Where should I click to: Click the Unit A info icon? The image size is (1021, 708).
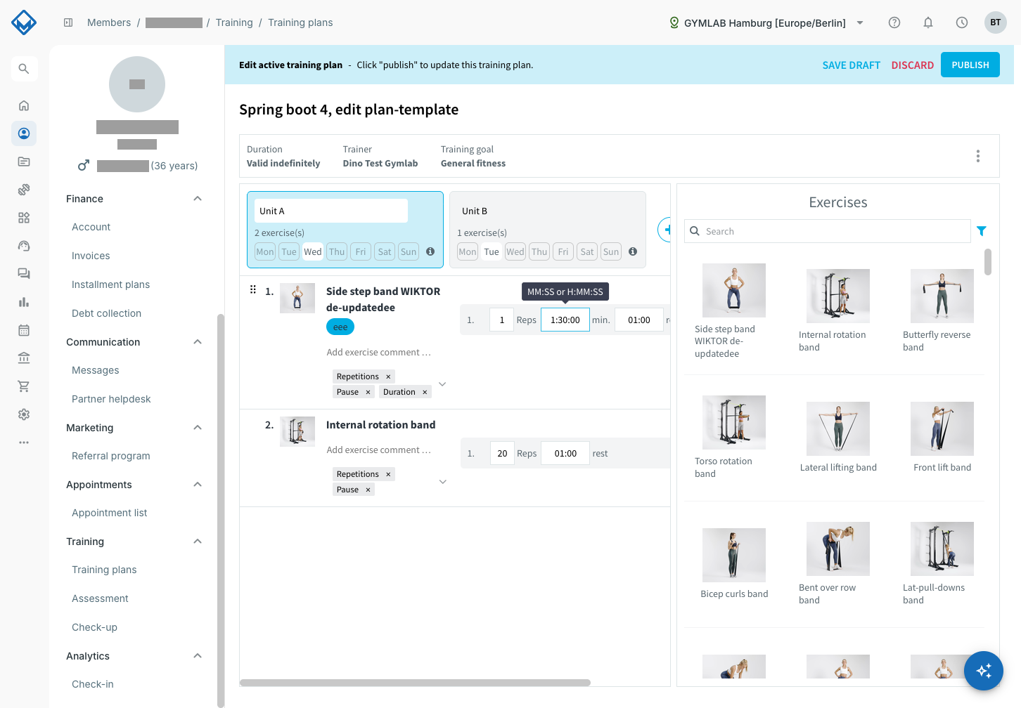point(430,251)
